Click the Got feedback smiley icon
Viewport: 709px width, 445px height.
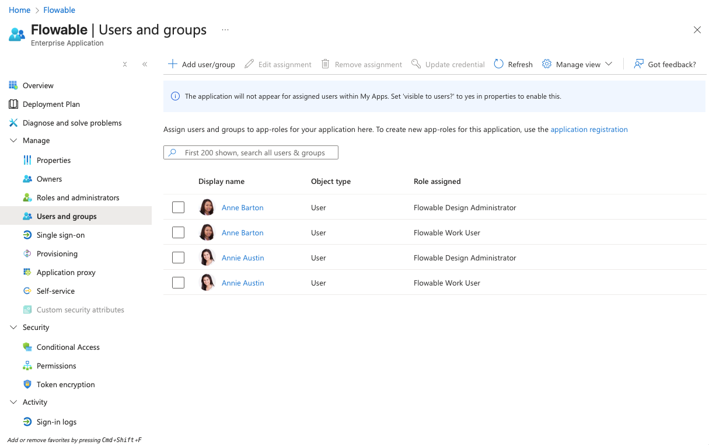(638, 64)
